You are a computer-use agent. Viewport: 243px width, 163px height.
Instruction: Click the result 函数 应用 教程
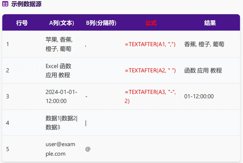[x=203, y=70]
